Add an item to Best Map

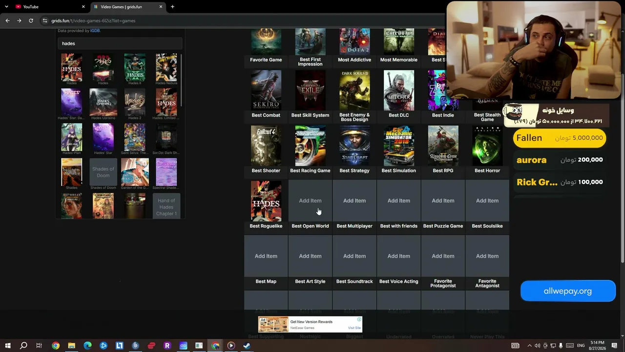(266, 256)
